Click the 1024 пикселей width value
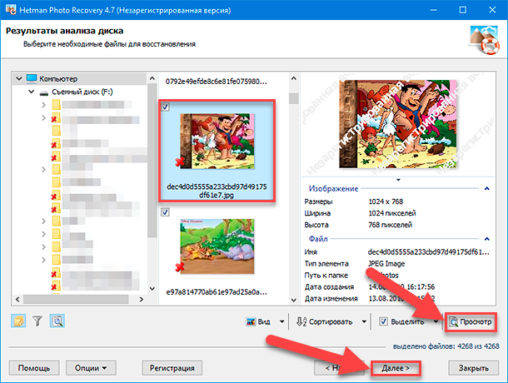This screenshot has height=383, width=508. (x=392, y=213)
